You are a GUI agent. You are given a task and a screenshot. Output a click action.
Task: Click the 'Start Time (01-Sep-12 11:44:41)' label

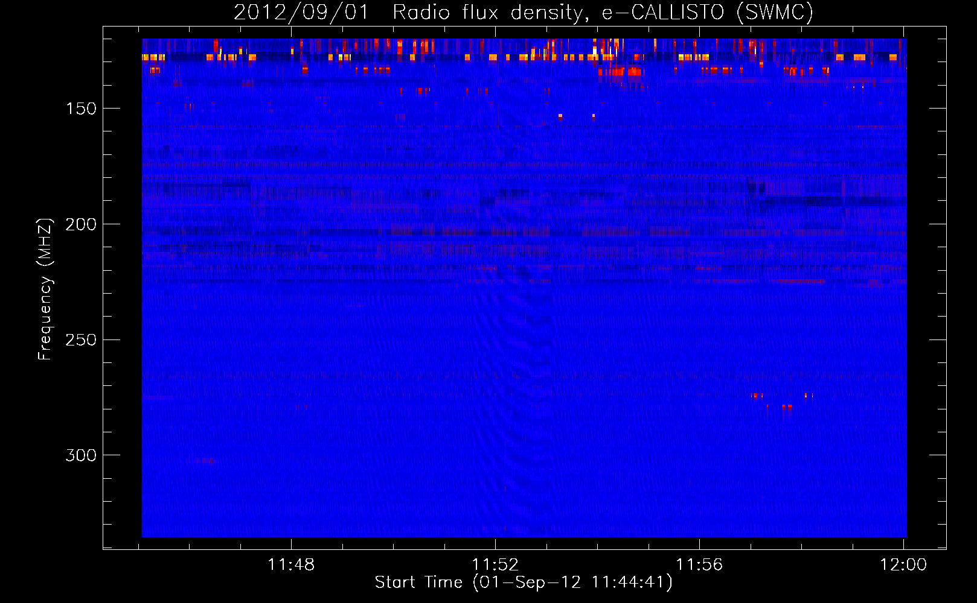(524, 582)
